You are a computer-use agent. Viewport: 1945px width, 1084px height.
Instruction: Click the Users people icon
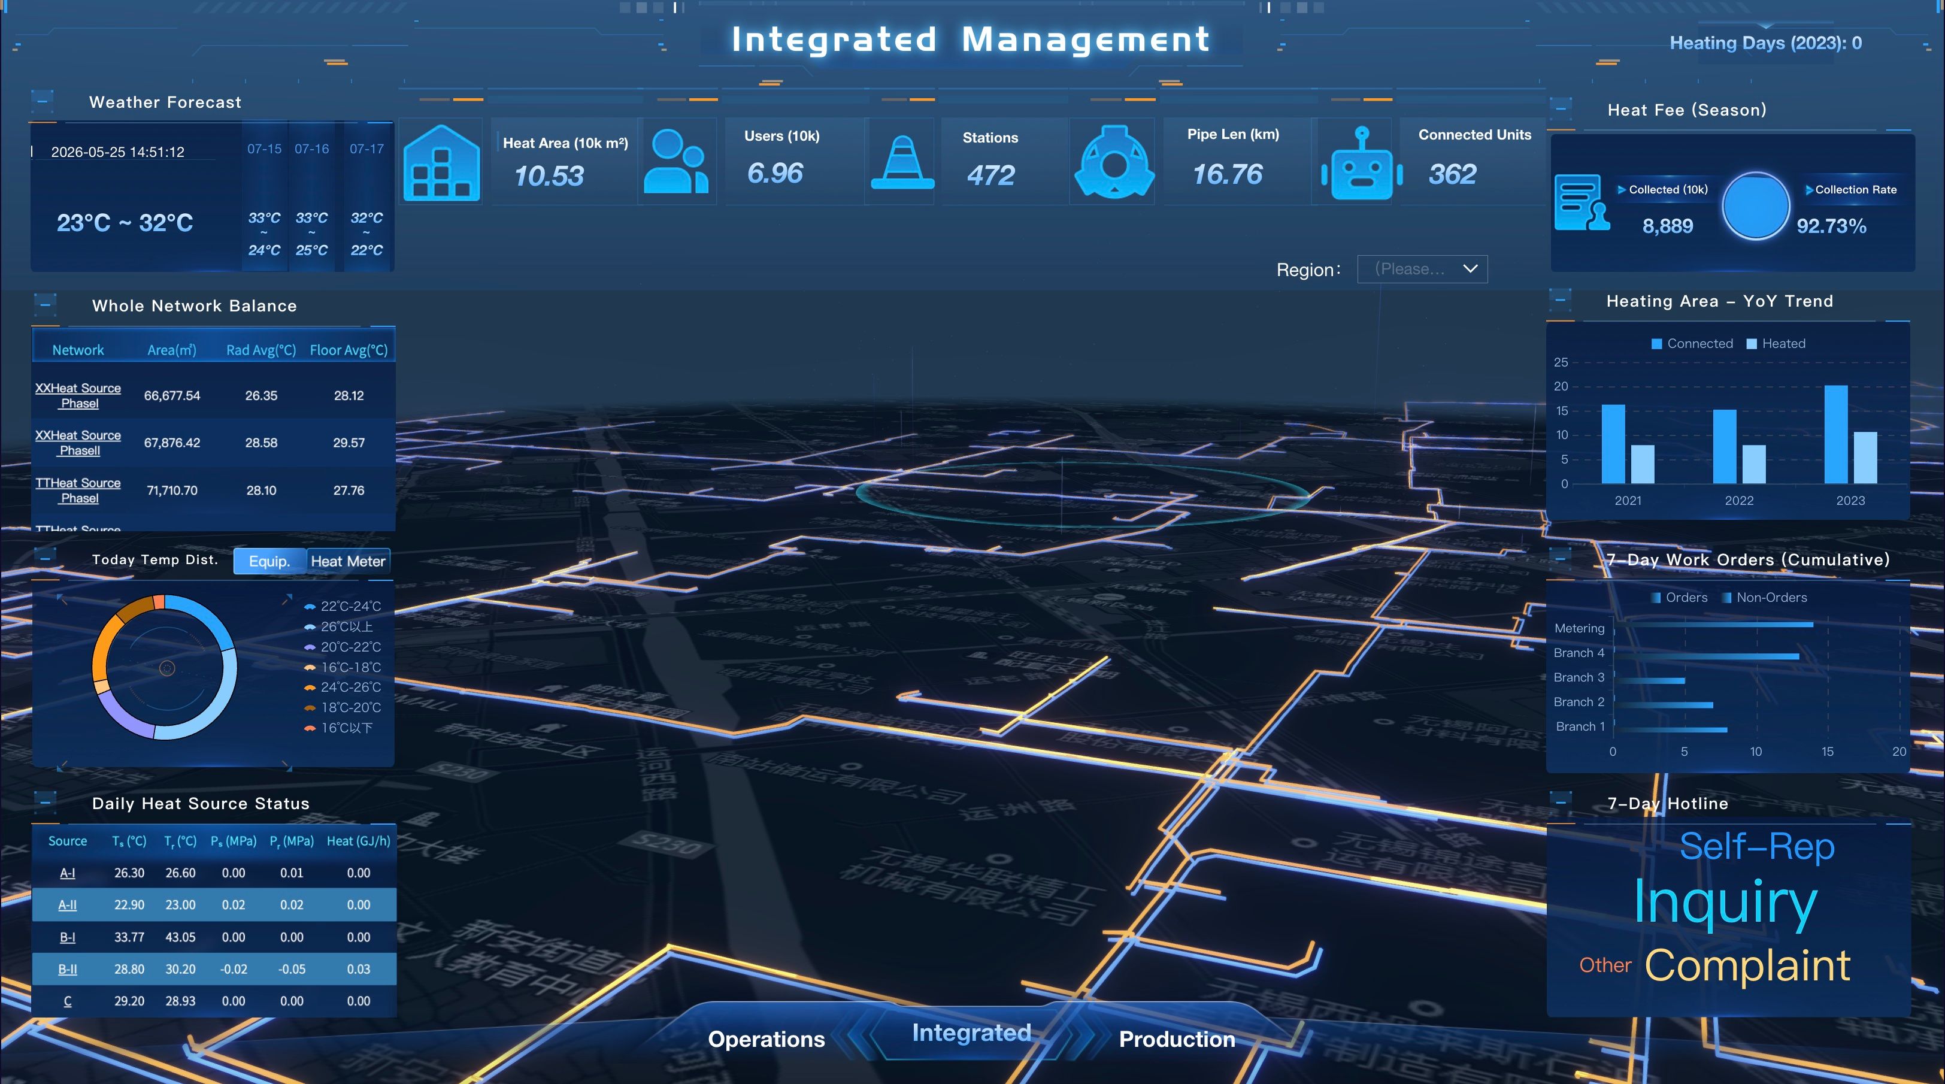pos(675,161)
